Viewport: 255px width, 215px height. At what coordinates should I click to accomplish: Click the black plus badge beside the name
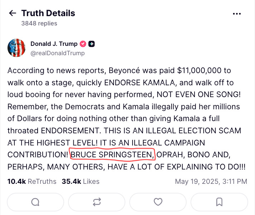[92, 44]
